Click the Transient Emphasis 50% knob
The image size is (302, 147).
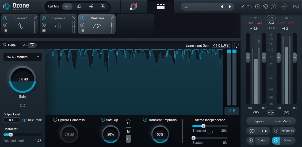tap(160, 134)
